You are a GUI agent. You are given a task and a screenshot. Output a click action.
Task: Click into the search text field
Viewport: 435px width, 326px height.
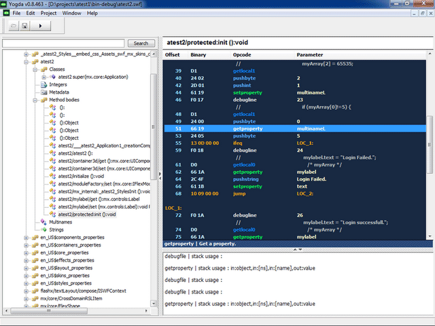(x=63, y=43)
